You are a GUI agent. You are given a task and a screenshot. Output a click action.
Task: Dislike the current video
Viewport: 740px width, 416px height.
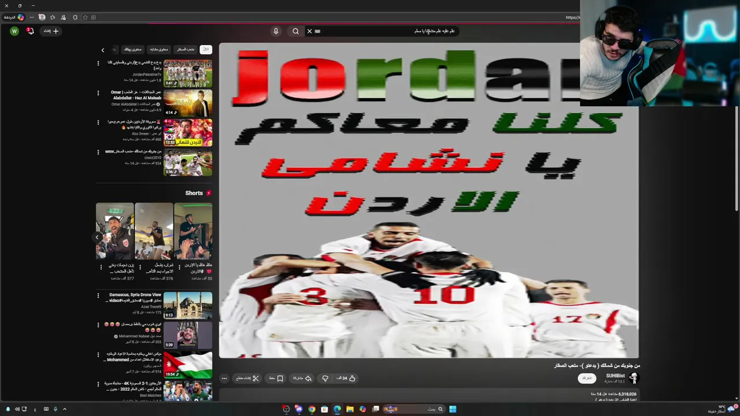tap(325, 378)
